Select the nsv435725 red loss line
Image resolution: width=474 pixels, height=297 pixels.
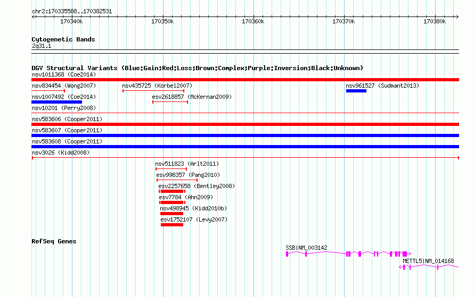(153, 91)
